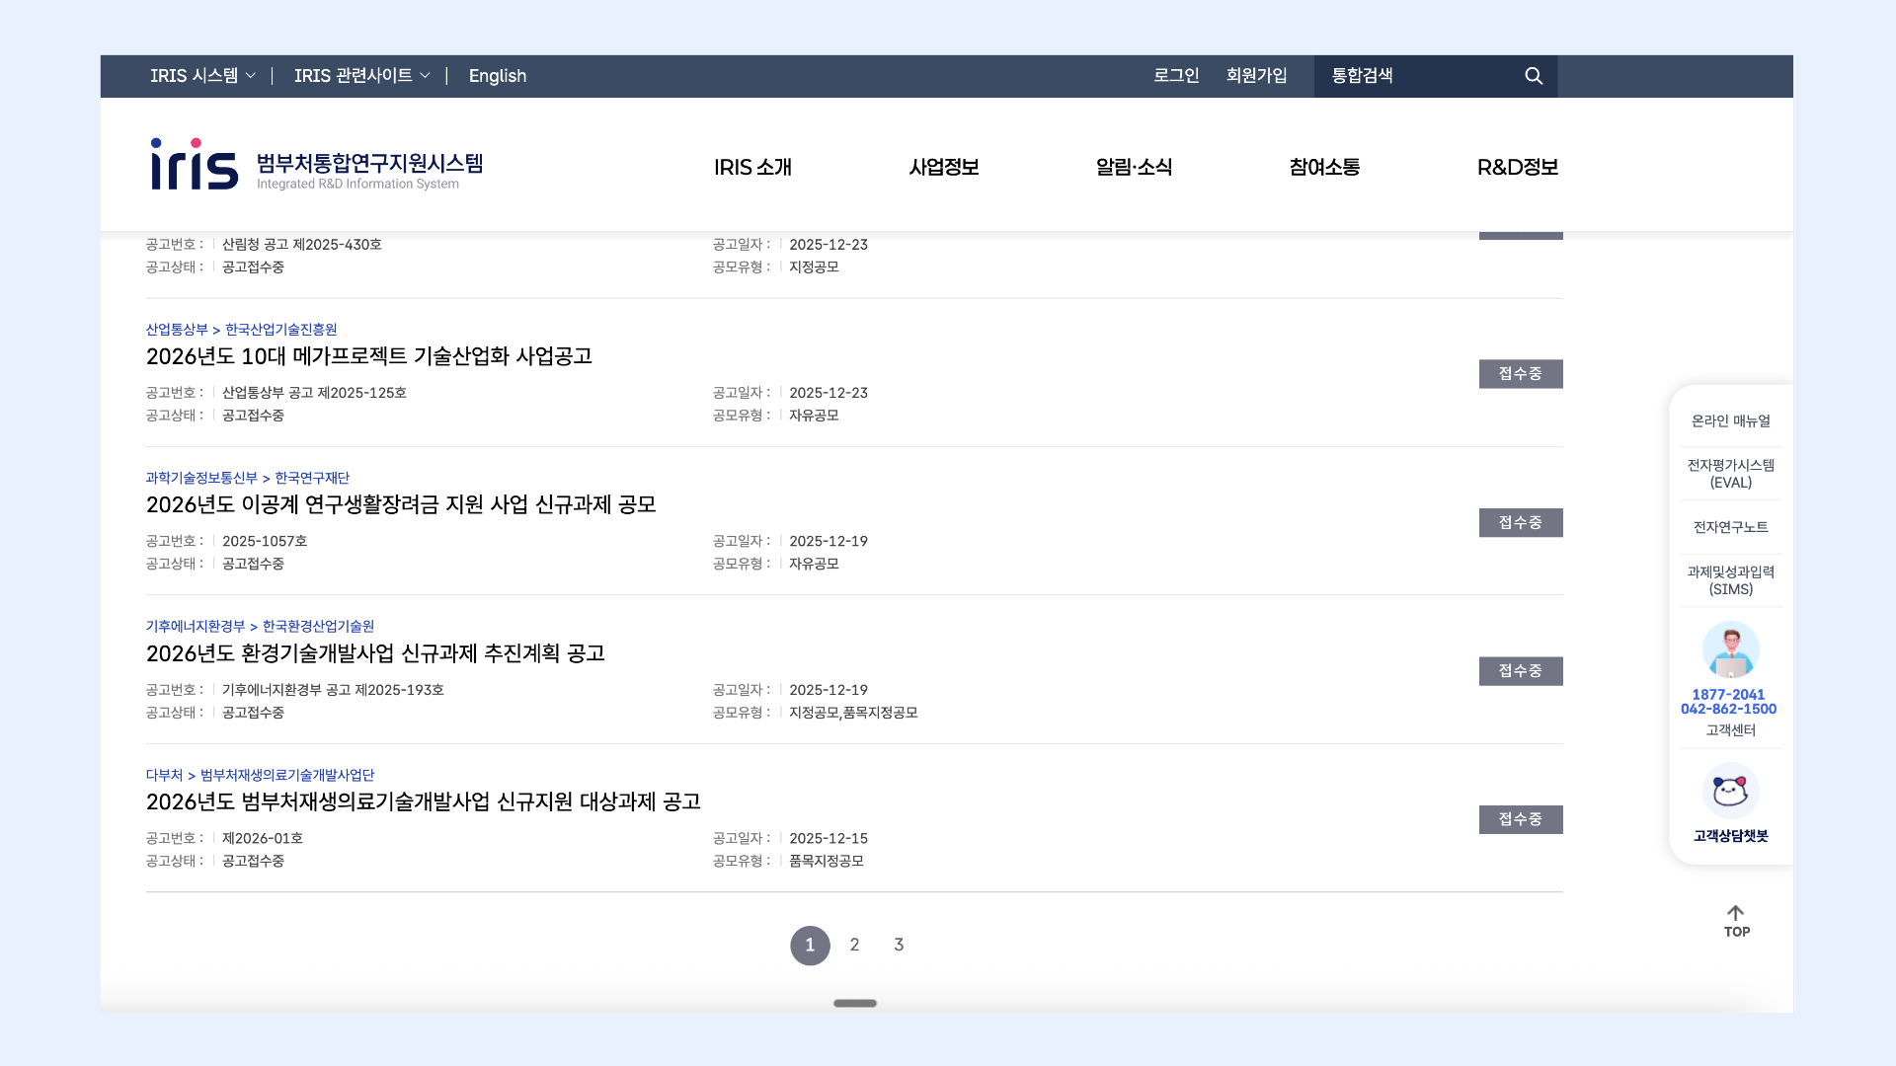This screenshot has height=1066, width=1896.
Task: Click the 통합검색 search field
Action: 1412,76
